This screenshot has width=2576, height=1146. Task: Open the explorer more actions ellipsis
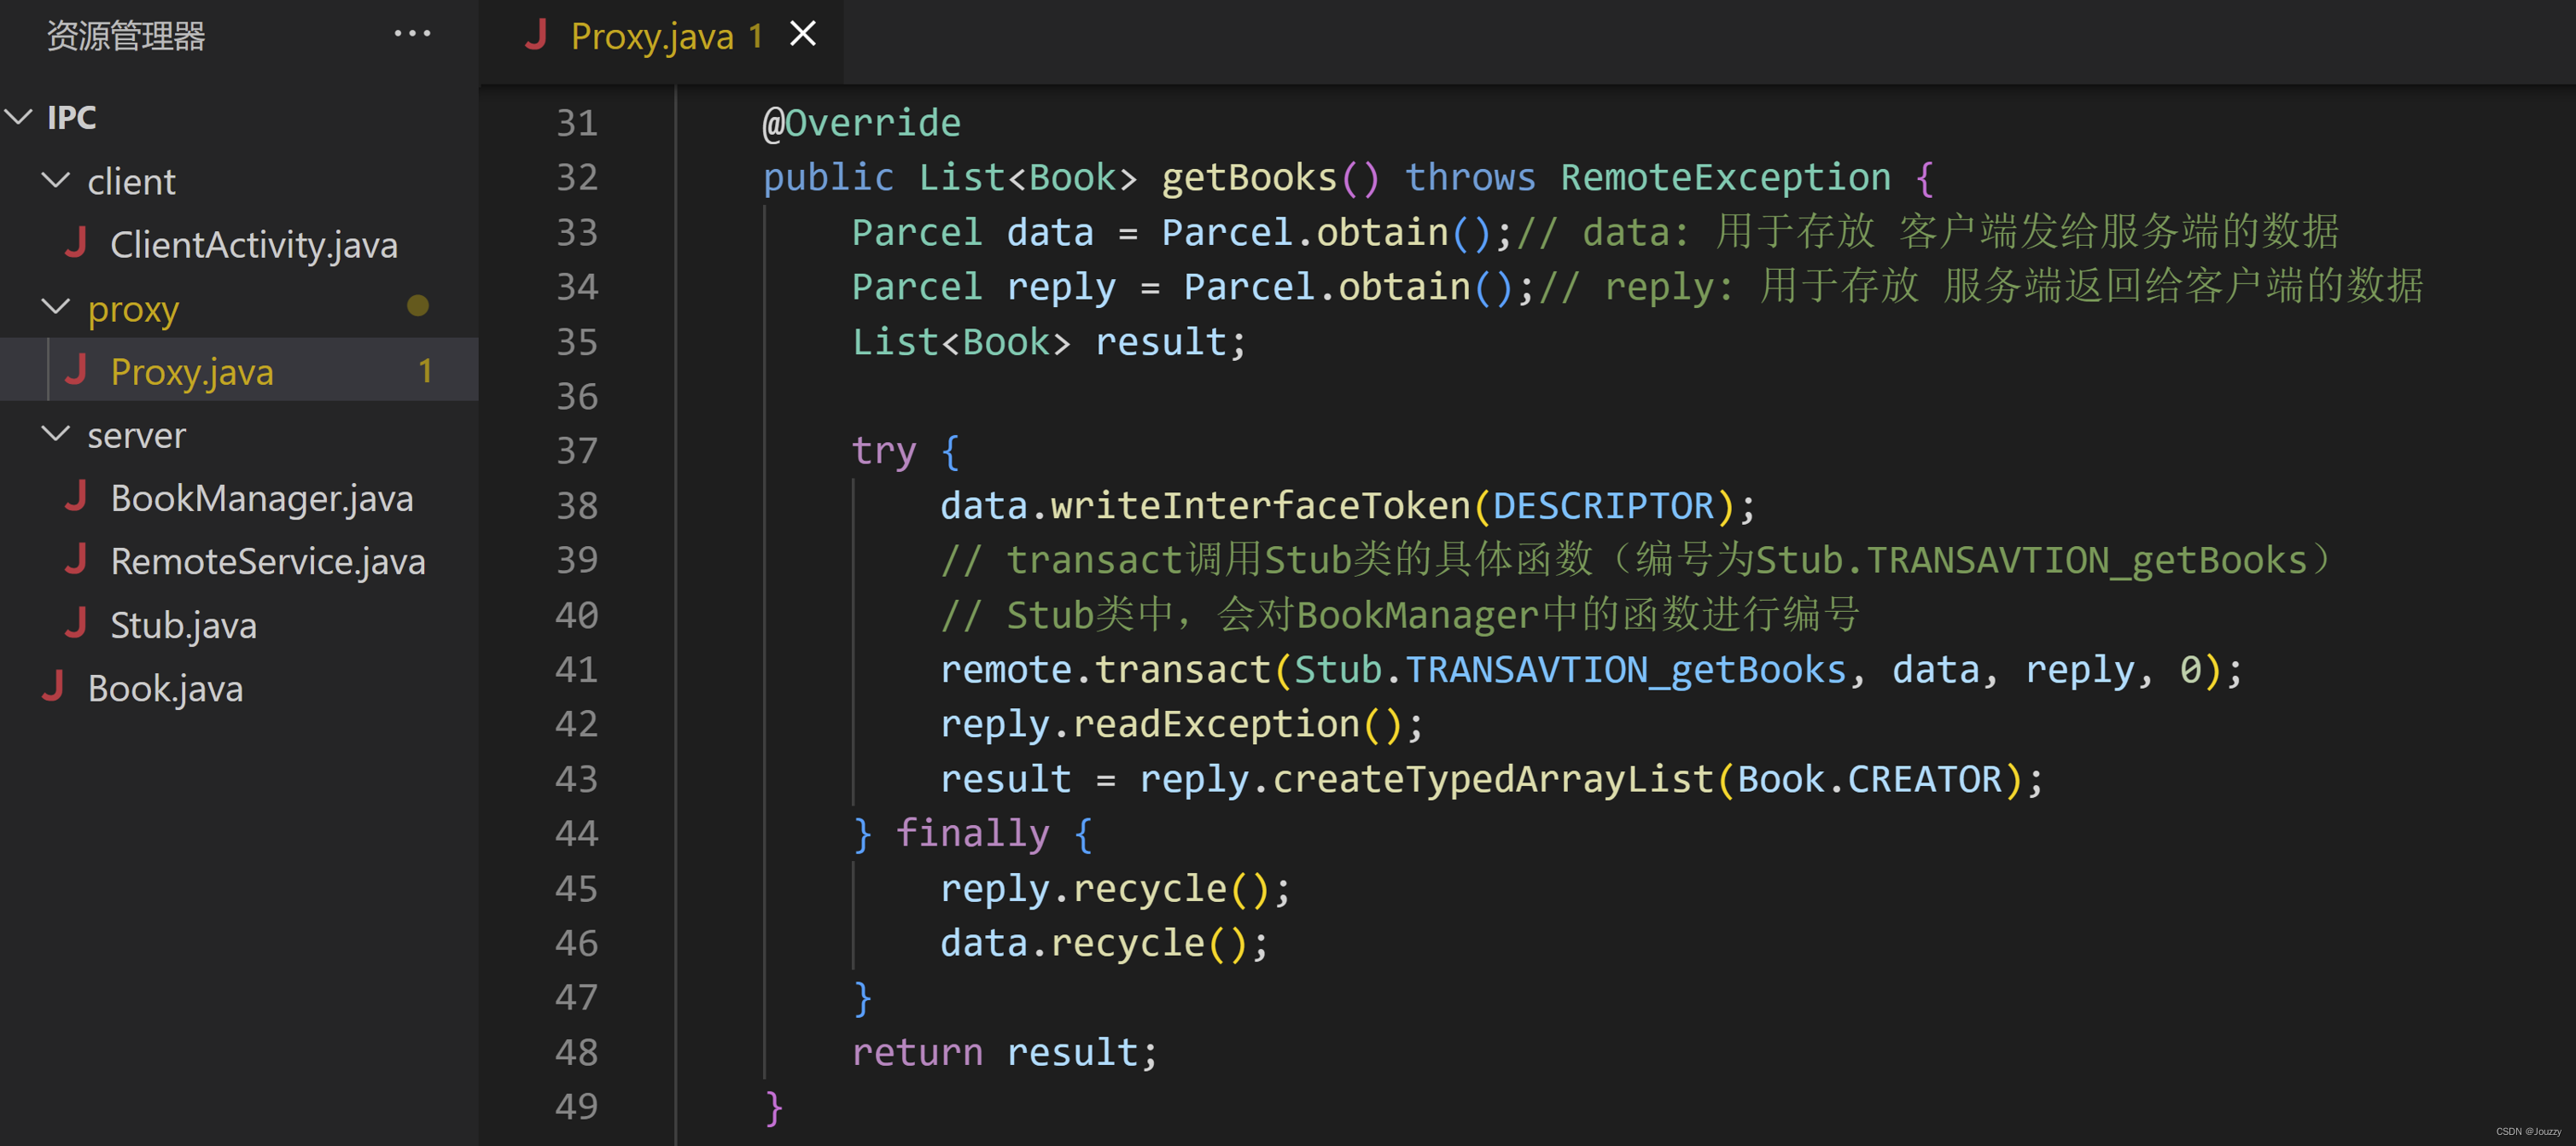tap(412, 34)
